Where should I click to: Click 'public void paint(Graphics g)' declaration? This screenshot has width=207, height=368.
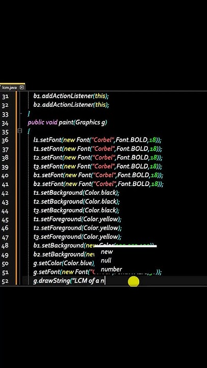pos(67,122)
